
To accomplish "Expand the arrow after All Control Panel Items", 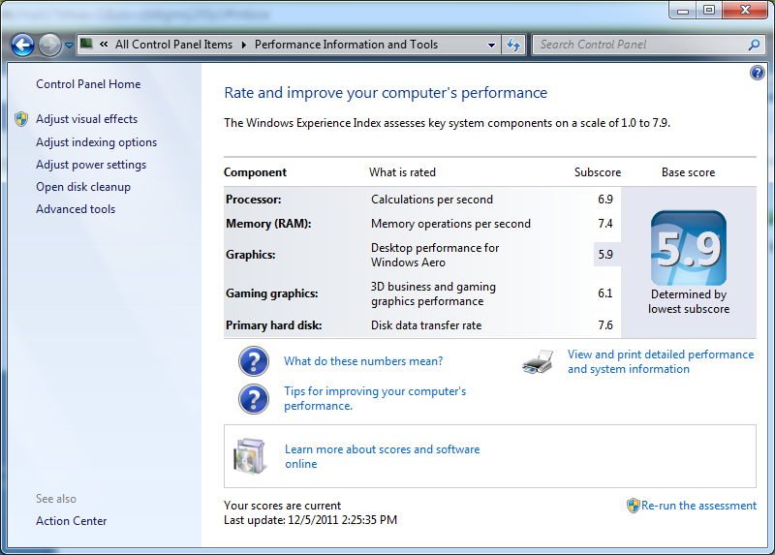I will click(x=244, y=45).
